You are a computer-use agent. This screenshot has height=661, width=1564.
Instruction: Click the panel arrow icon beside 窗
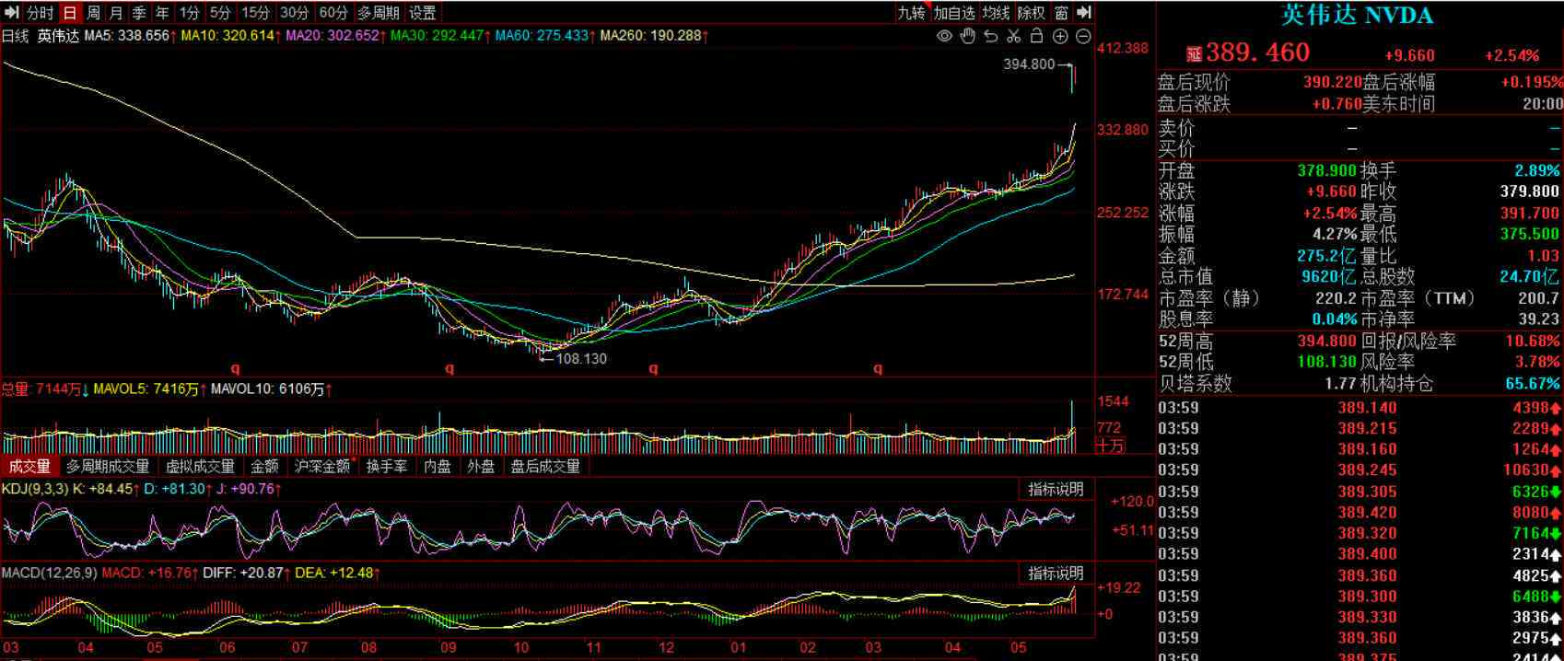(x=1084, y=13)
